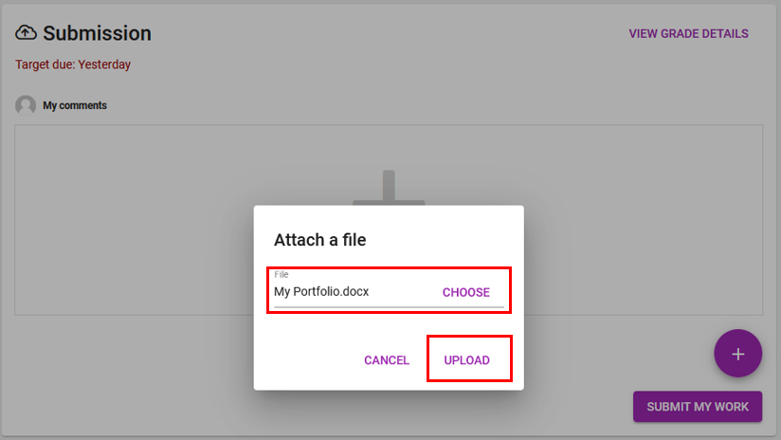Click the SUBMIT MY WORK button
The image size is (781, 440).
point(698,407)
